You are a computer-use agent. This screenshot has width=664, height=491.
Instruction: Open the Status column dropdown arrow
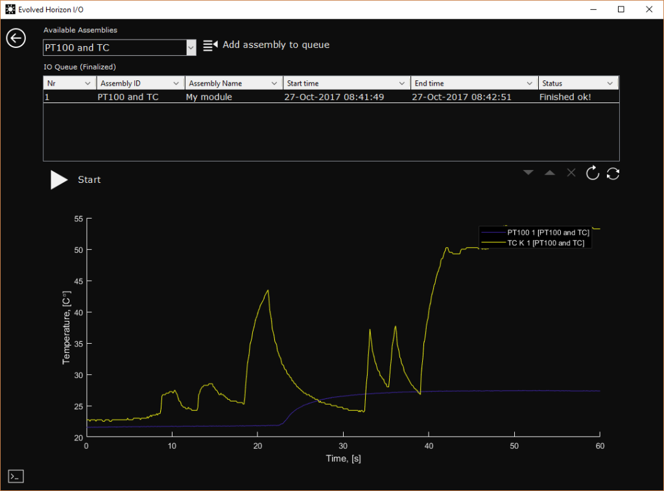click(x=610, y=84)
